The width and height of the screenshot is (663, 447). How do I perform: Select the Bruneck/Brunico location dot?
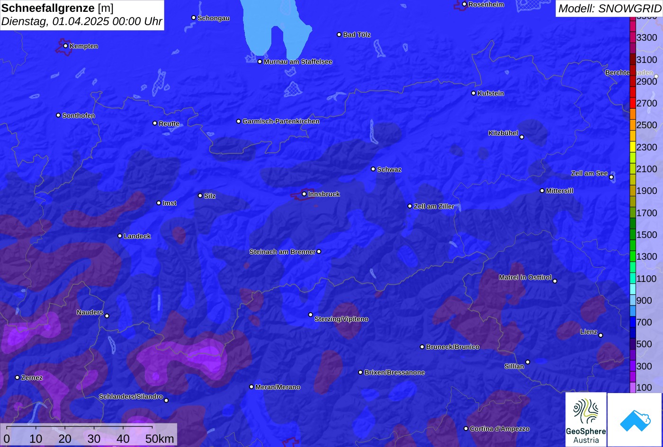(422, 347)
